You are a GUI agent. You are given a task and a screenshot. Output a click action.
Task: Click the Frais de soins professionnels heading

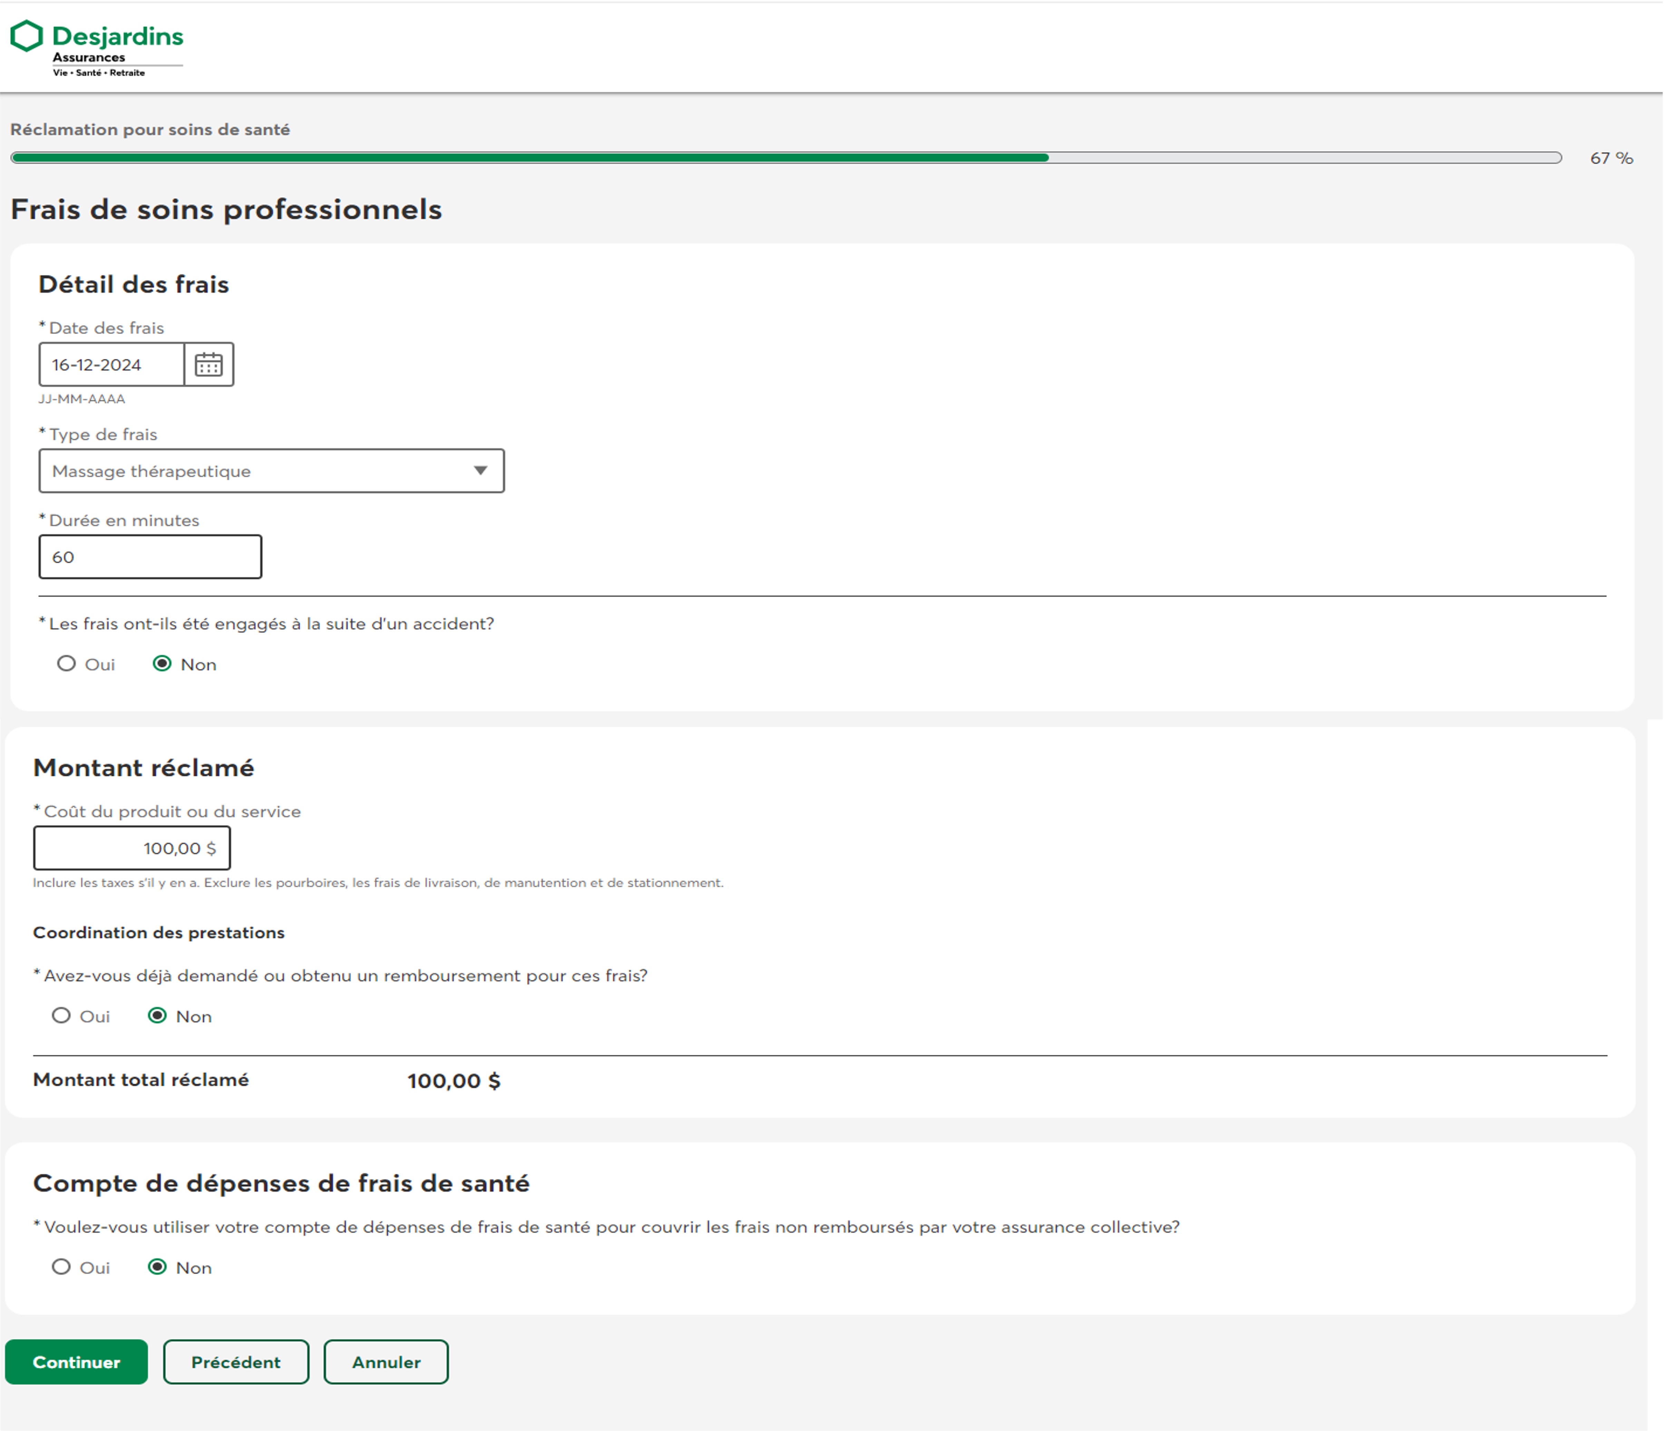tap(226, 209)
